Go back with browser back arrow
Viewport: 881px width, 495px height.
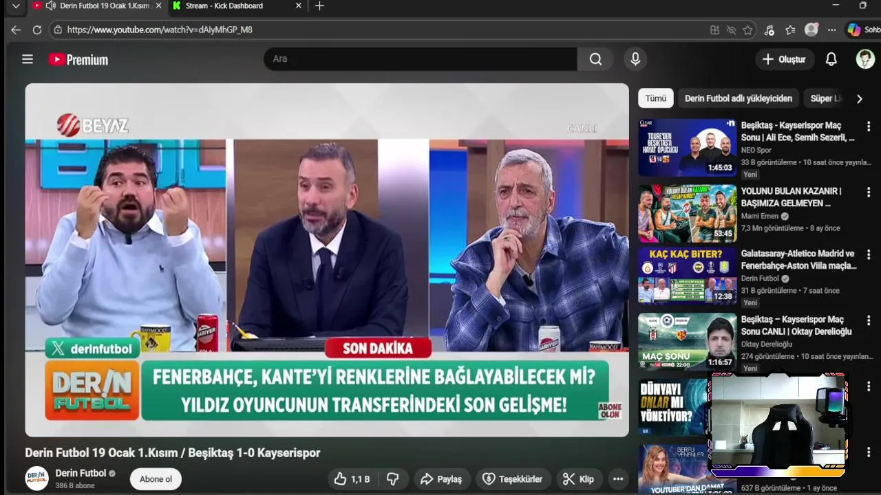coord(16,30)
